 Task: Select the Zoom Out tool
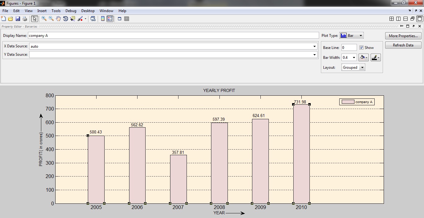click(x=51, y=19)
